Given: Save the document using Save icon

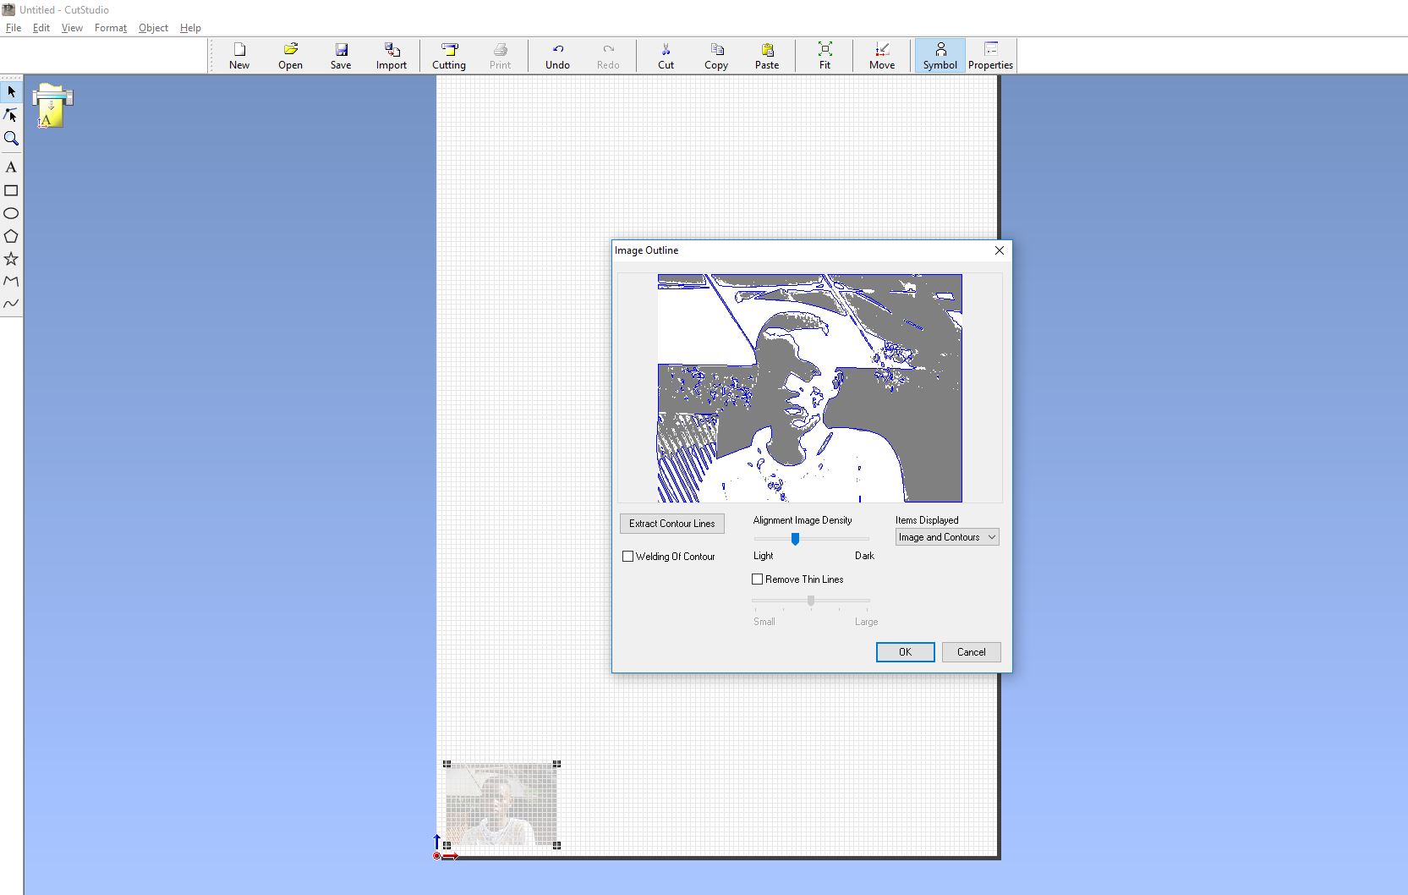Looking at the screenshot, I should [x=341, y=56].
